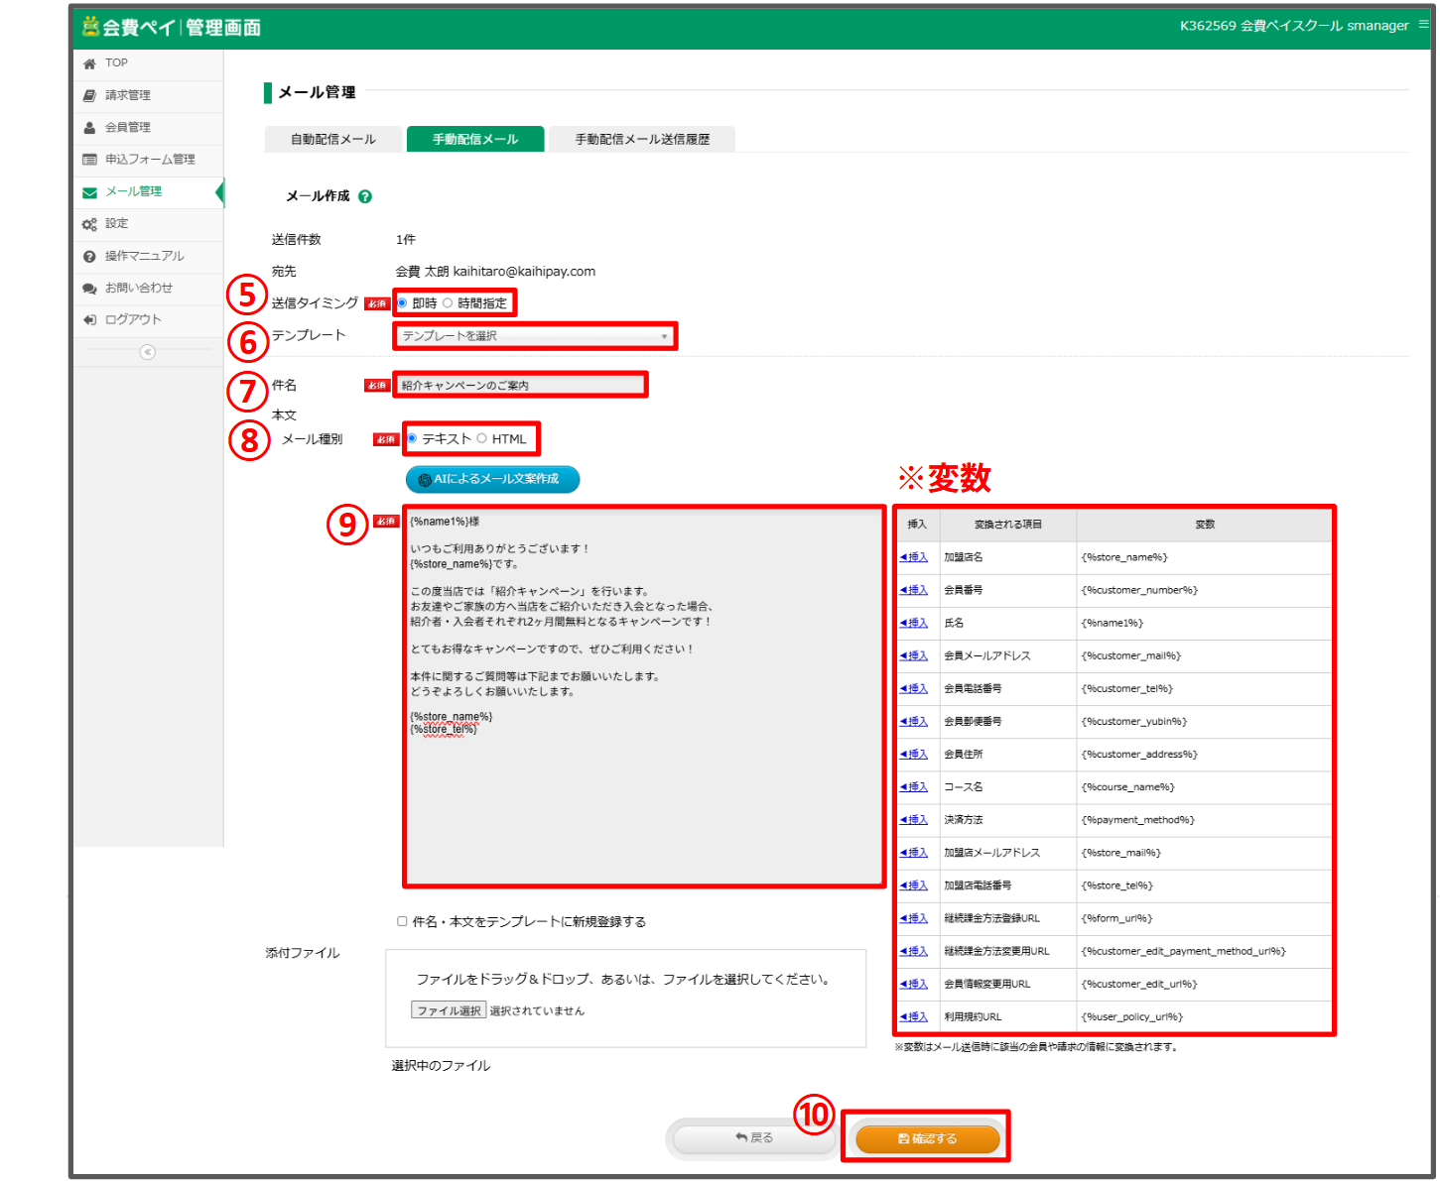
Task: Select the HTML mail type radio
Action: (482, 438)
